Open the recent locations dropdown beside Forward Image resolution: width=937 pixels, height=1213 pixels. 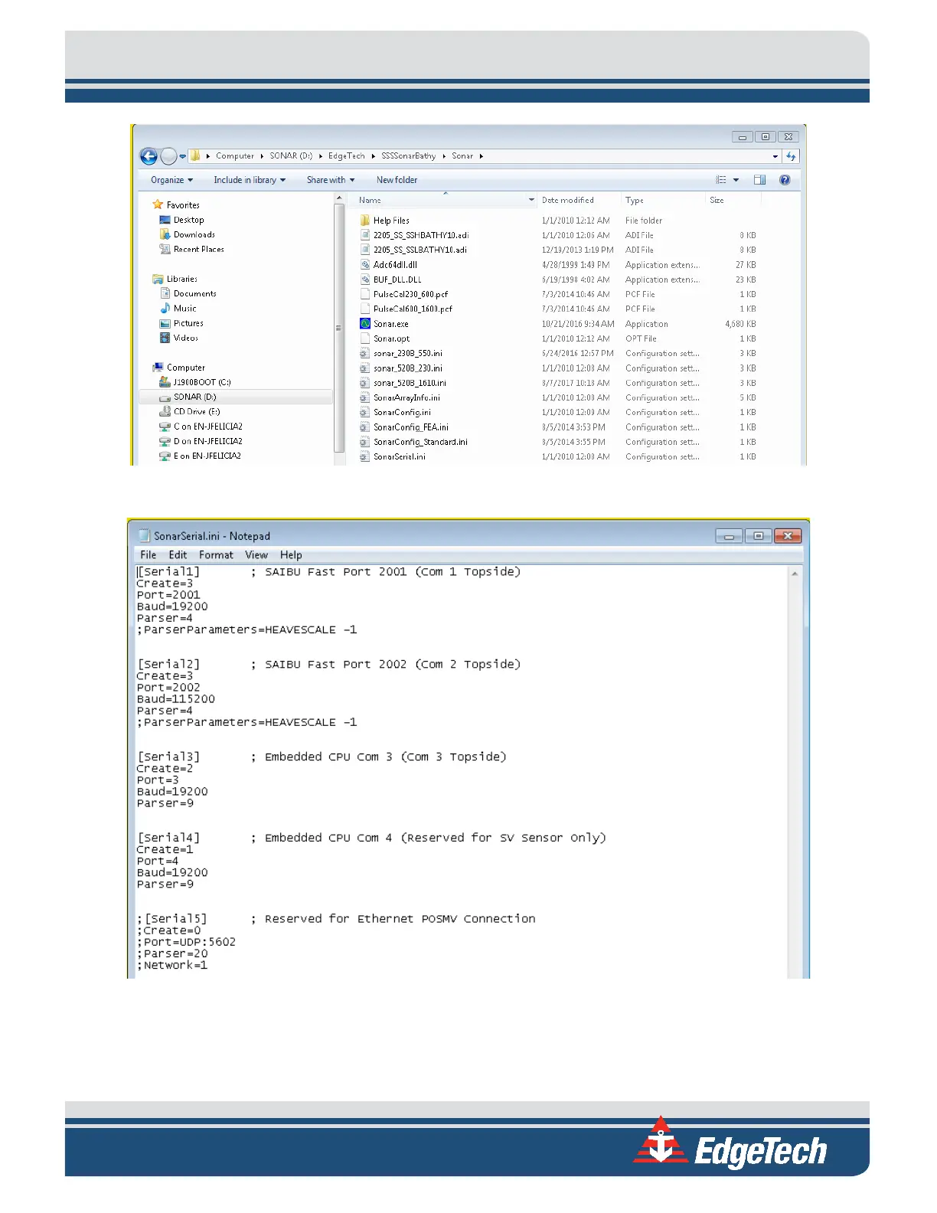(x=183, y=156)
